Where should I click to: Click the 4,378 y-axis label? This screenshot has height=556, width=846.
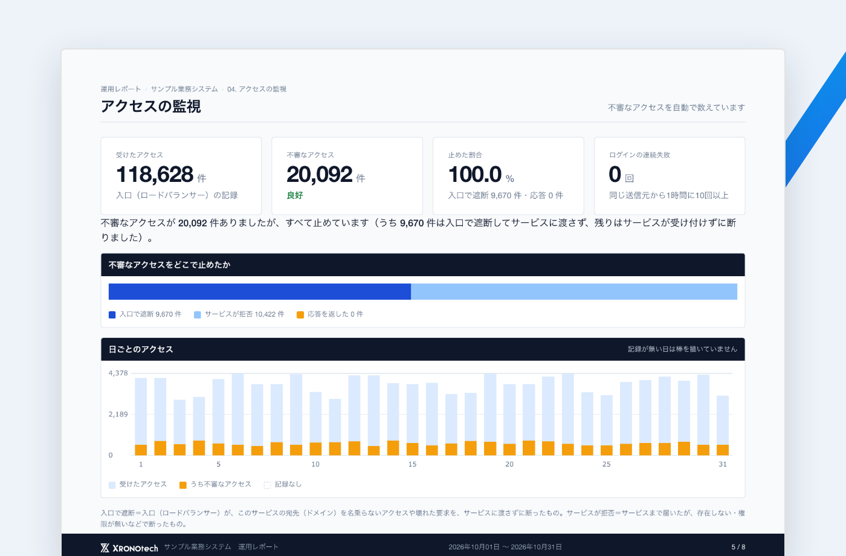pyautogui.click(x=118, y=373)
